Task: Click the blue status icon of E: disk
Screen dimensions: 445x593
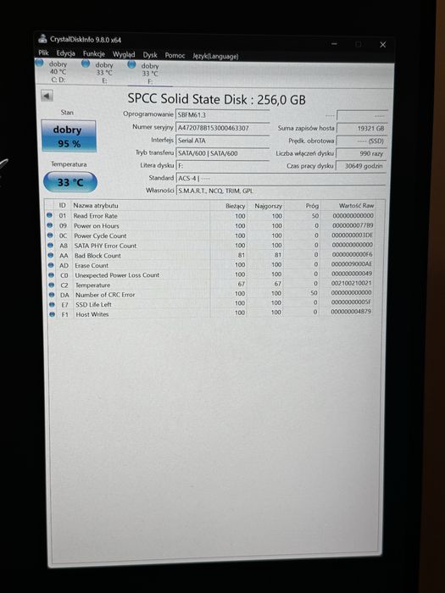Action: click(x=86, y=64)
